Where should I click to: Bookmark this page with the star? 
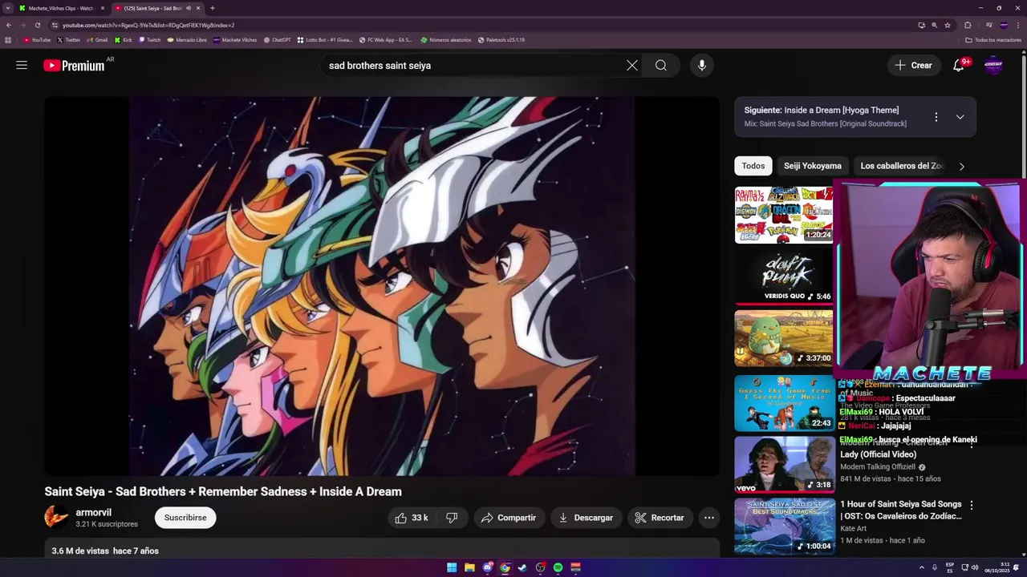tap(948, 25)
